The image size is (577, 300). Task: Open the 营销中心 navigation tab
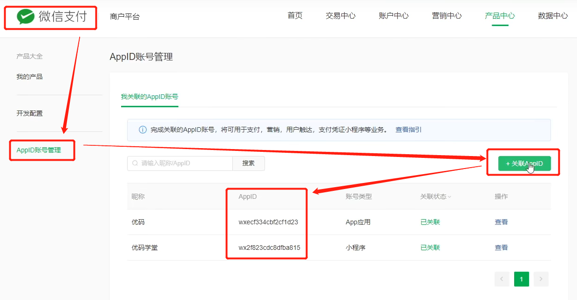point(447,16)
